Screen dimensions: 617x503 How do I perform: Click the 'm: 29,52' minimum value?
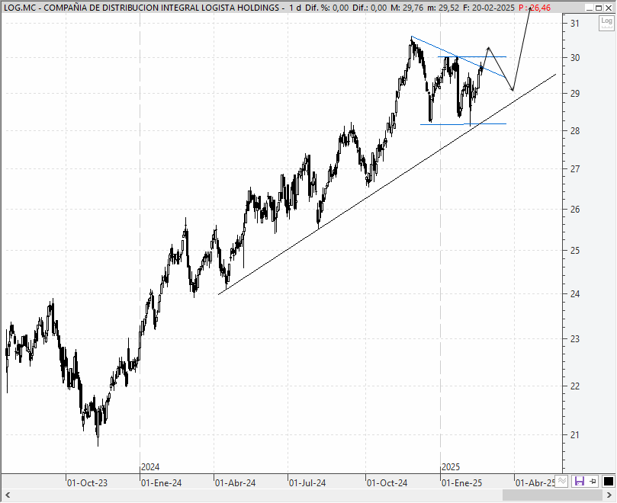[443, 8]
